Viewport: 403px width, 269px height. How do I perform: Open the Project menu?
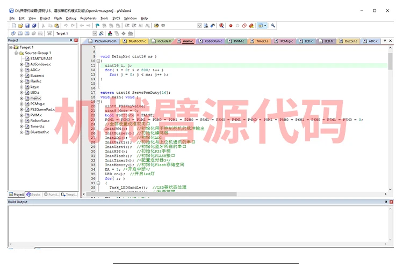click(x=45, y=18)
